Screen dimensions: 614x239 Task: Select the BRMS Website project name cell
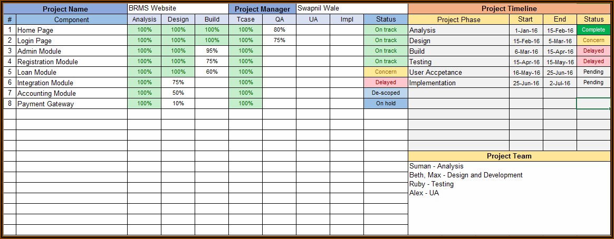coord(178,8)
